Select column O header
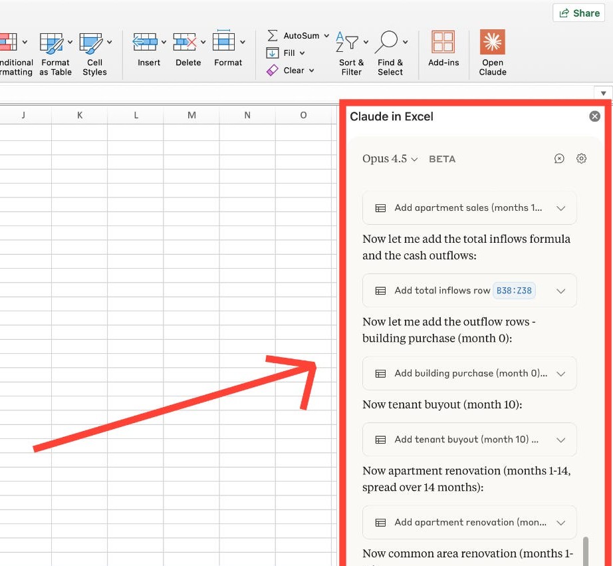Image resolution: width=613 pixels, height=566 pixels. 303,115
